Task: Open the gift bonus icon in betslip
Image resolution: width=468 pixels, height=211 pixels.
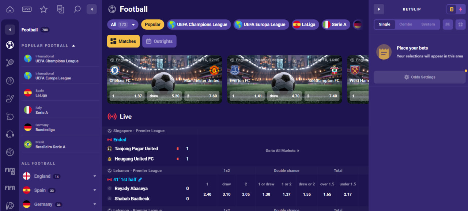Action: 461,25
